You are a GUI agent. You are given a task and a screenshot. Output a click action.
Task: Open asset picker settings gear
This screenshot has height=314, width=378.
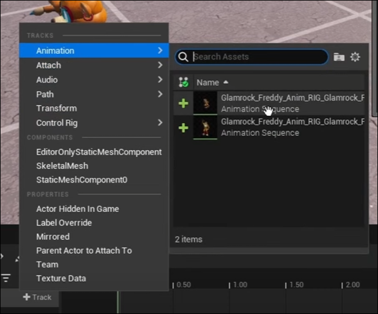pos(355,57)
